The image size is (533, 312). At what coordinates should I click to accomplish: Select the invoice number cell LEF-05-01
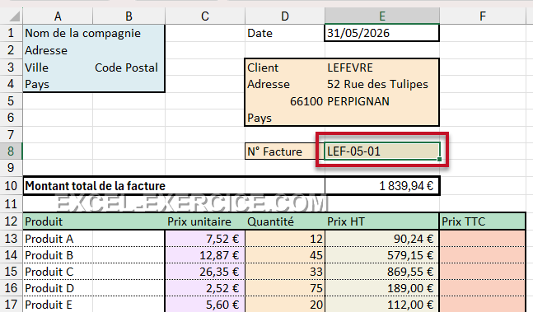coord(382,151)
